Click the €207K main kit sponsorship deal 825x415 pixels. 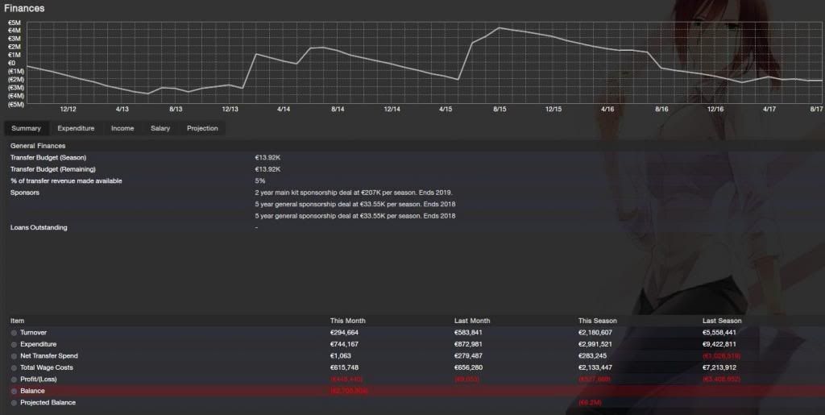[x=354, y=193]
